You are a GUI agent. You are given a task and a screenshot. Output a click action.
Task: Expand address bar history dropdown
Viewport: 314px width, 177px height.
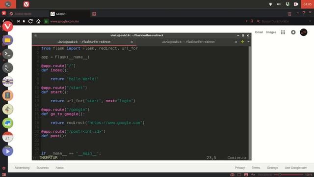[x=246, y=21]
